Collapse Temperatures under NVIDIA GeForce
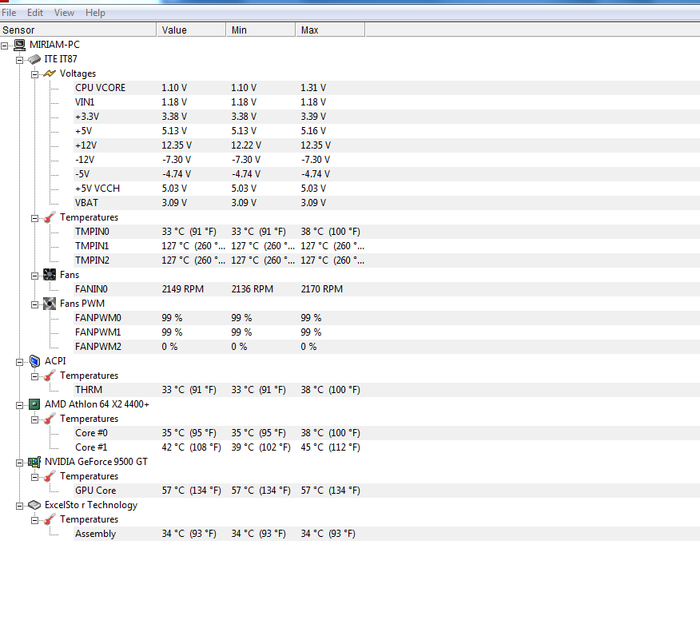This screenshot has width=700, height=624. [35, 477]
